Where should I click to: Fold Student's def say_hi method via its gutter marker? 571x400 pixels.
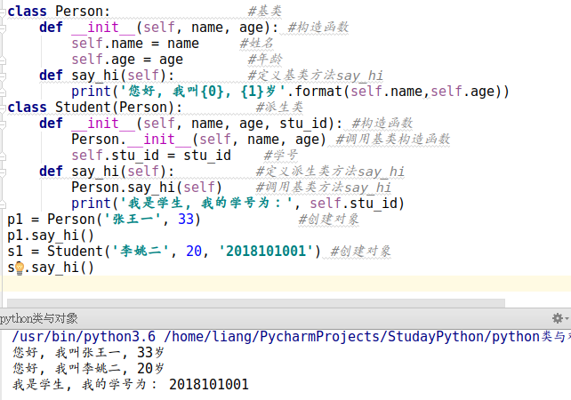(3, 172)
